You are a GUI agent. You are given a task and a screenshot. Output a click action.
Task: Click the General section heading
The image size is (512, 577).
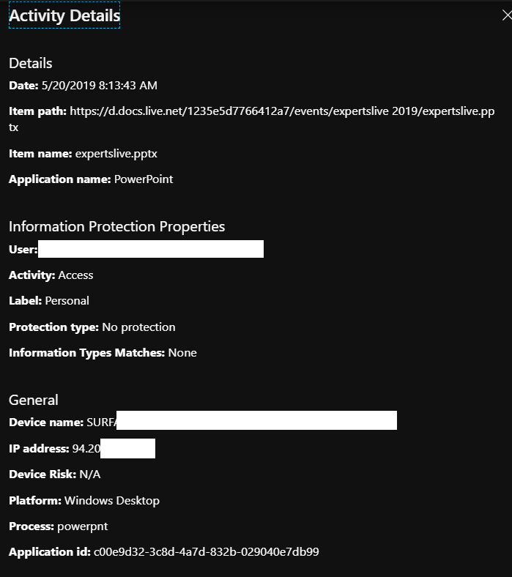point(33,400)
